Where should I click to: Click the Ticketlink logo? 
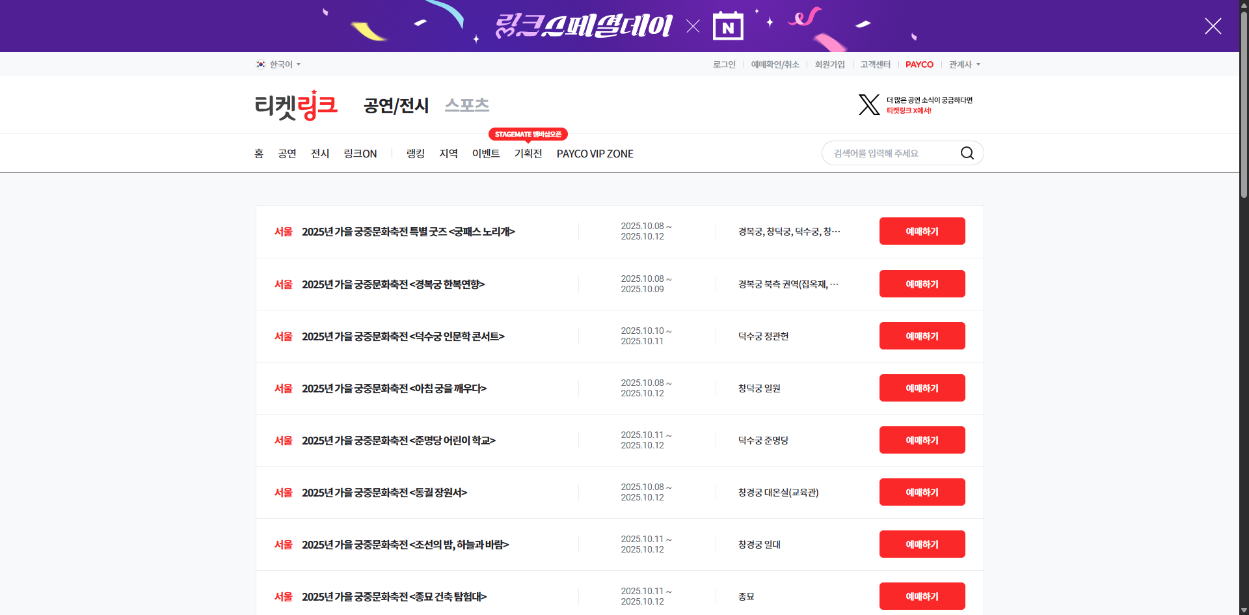point(296,105)
